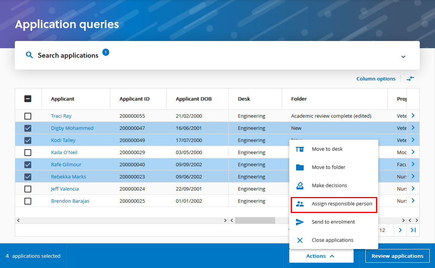Click the Make decisions stamp icon
This screenshot has height=268, width=435.
(300, 186)
